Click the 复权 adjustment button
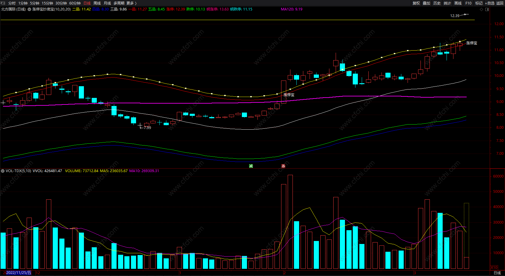The image size is (505, 276). pyautogui.click(x=416, y=3)
